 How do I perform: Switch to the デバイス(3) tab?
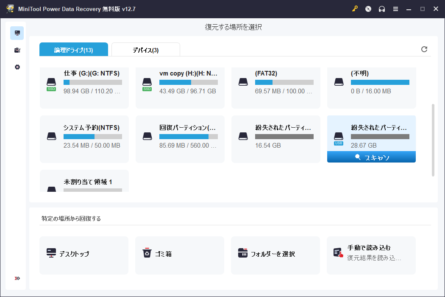click(x=145, y=49)
